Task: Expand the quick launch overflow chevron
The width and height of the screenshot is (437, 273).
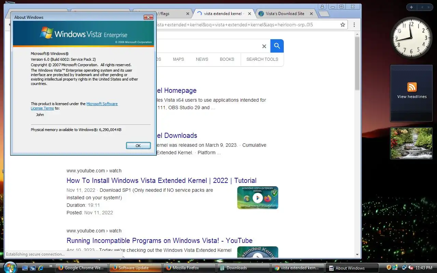Action: (51, 267)
